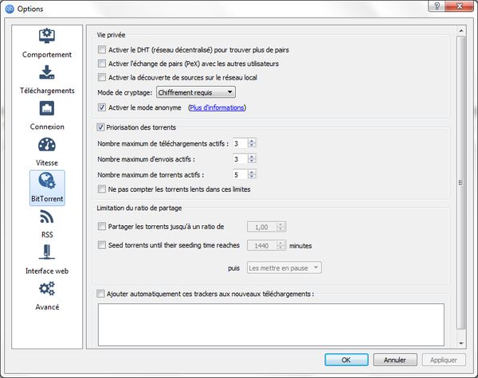The height and width of the screenshot is (378, 478).
Task: Click the Annuler button
Action: click(395, 360)
